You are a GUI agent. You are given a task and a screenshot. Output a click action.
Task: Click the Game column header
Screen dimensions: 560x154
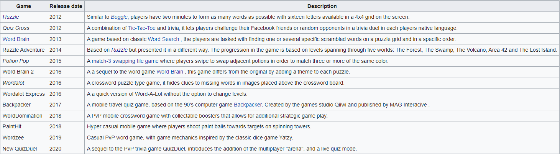[24, 7]
